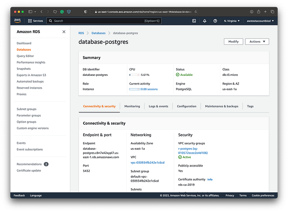Click the shield extension icon in toolbar
Viewport: 288px width, 212px height.
[x=69, y=12]
